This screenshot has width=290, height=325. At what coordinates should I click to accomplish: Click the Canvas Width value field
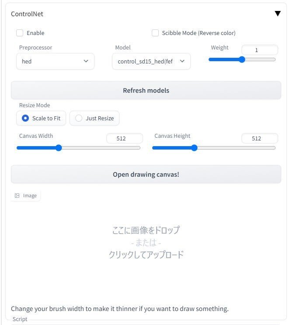[125, 138]
